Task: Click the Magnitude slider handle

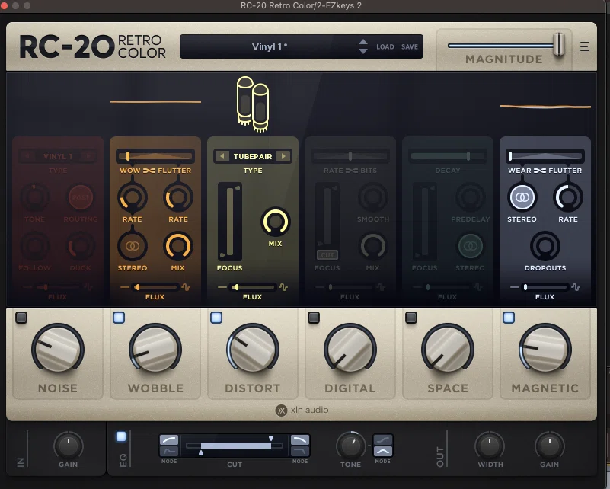Action: tap(560, 45)
